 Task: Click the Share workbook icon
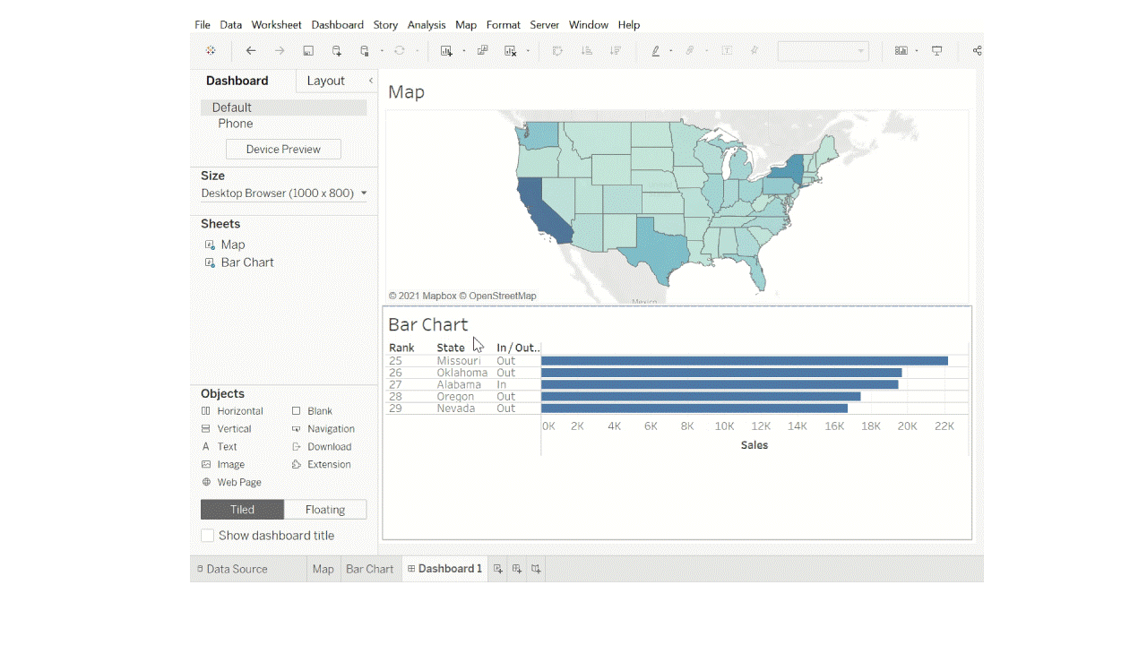tap(977, 51)
